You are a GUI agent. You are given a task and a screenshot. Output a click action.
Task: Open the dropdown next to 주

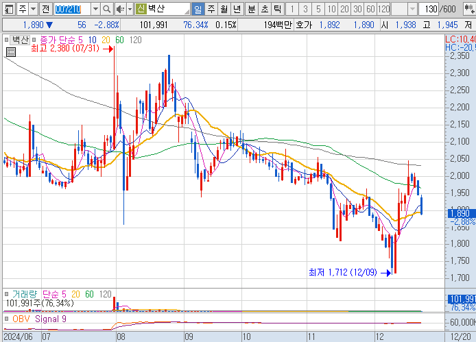pyautogui.click(x=34, y=10)
